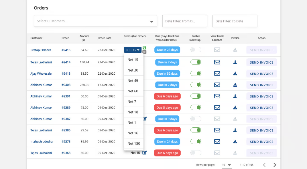Click the cancel X icon under save icon
Screen dimensions: 307x169
[144, 52]
